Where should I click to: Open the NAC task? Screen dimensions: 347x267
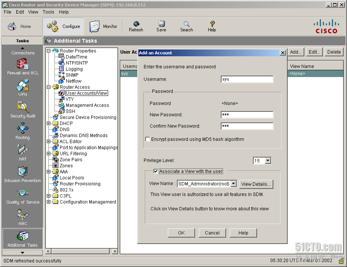23,217
